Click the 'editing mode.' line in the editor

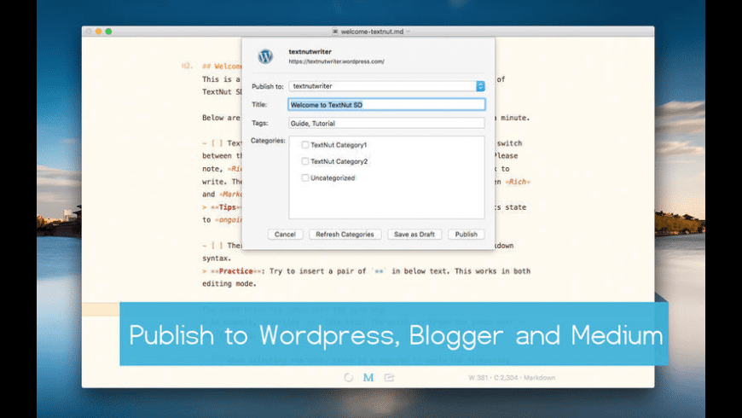click(x=229, y=284)
